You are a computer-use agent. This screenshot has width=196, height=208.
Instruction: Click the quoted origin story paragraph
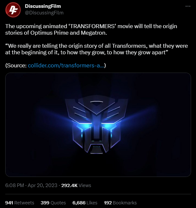coord(97,49)
